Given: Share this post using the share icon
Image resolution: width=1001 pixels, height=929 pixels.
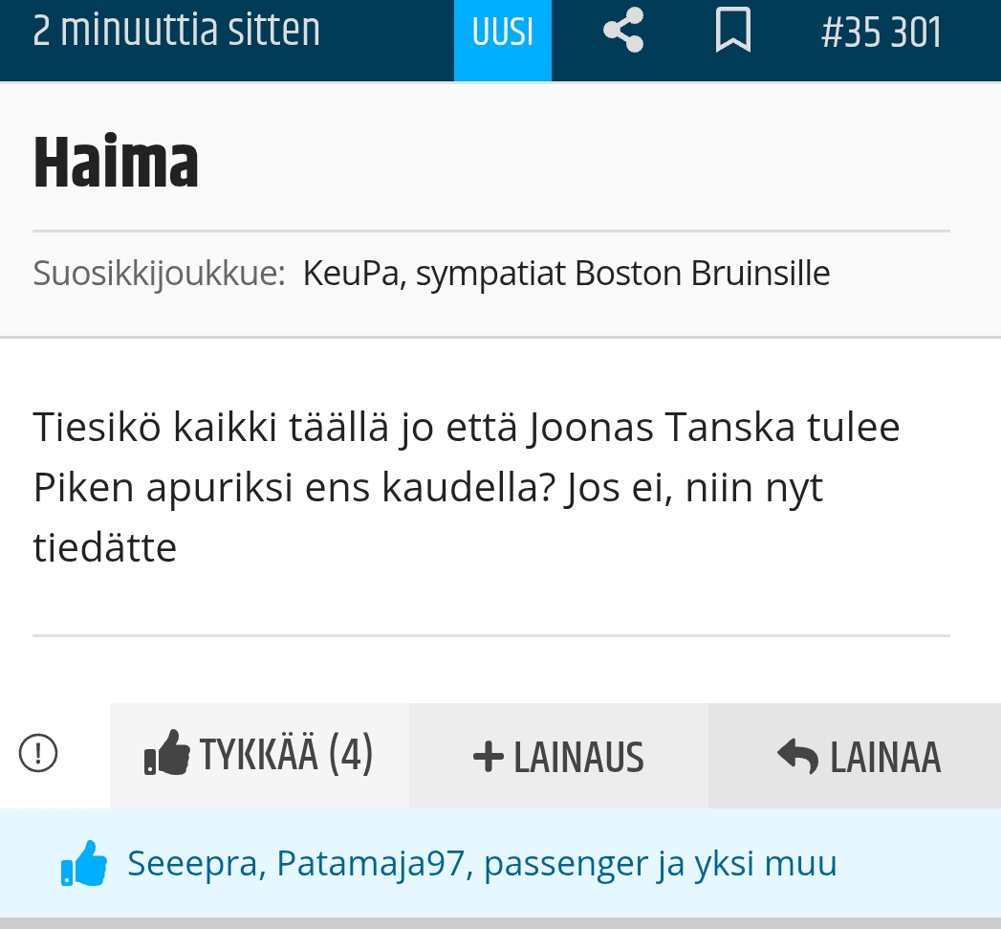Looking at the screenshot, I should tap(623, 32).
